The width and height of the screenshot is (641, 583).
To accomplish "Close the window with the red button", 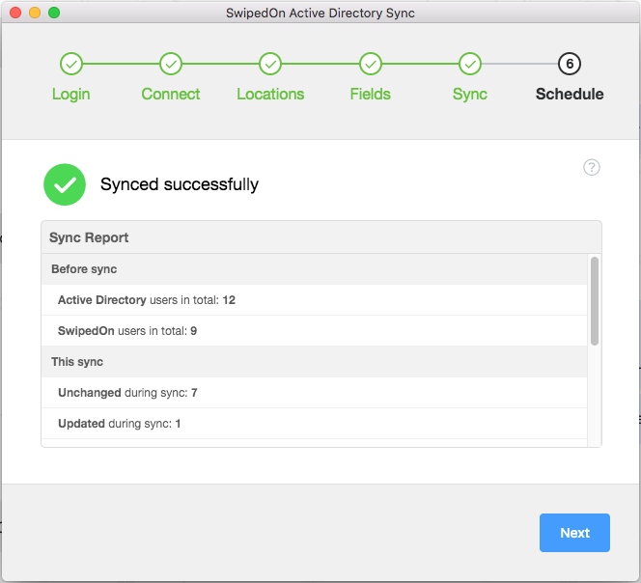I will click(15, 13).
